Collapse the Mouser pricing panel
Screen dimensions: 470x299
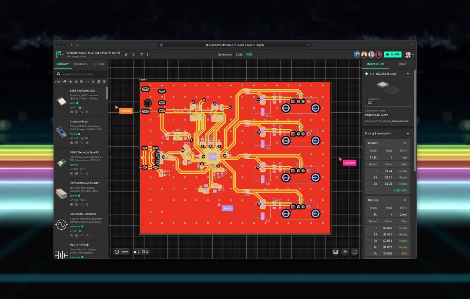pyautogui.click(x=405, y=143)
